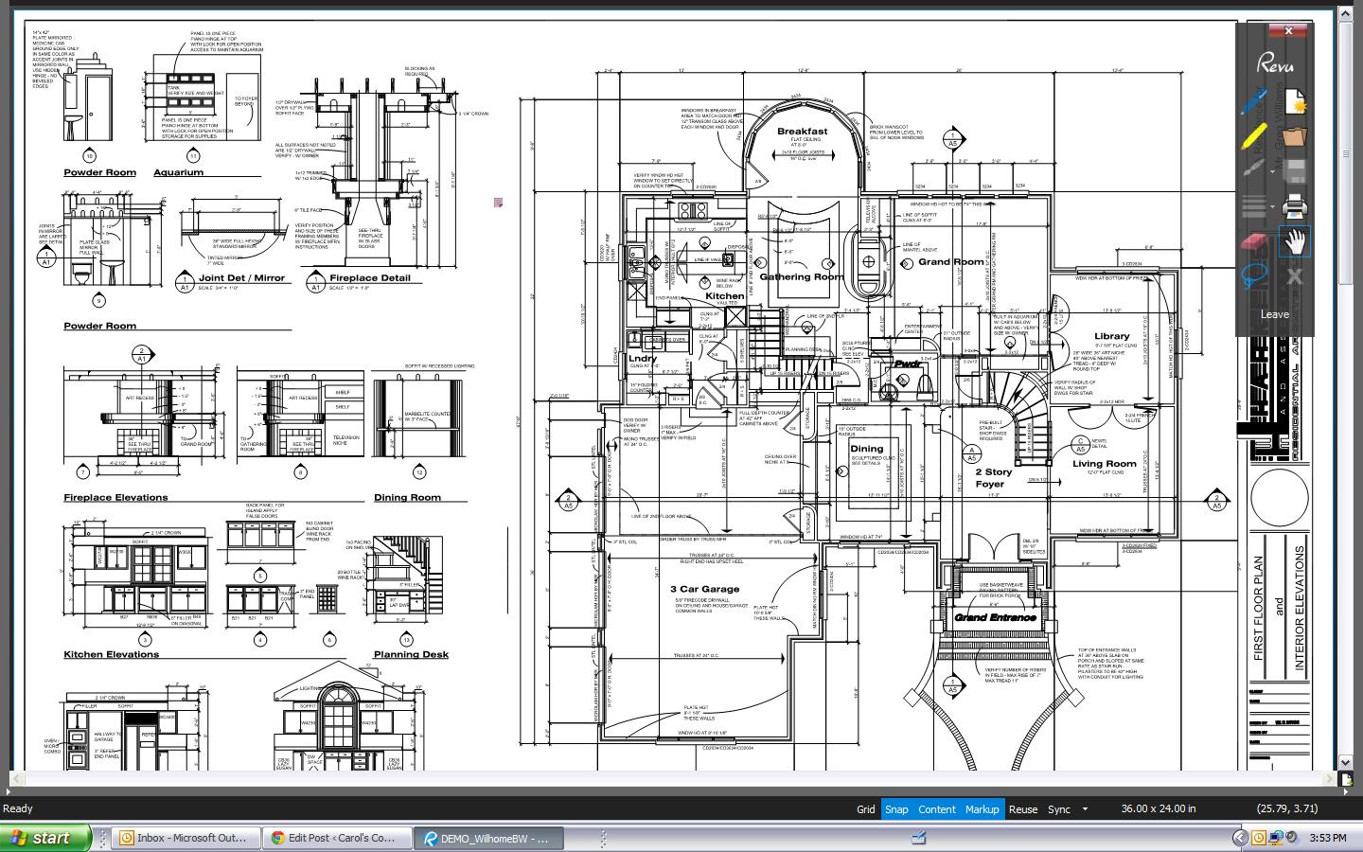The width and height of the screenshot is (1363, 852).
Task: Toggle Markup snapping
Action: coord(982,809)
